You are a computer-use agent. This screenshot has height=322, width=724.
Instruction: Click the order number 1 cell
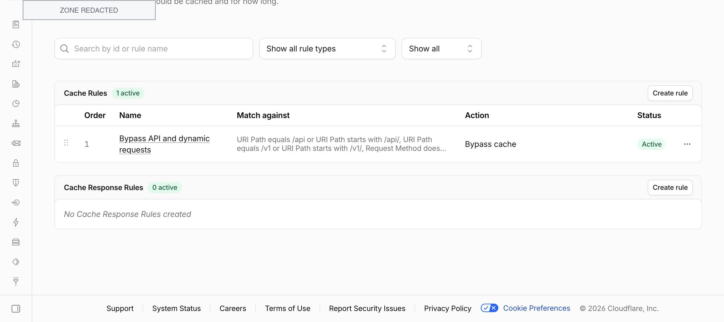87,144
